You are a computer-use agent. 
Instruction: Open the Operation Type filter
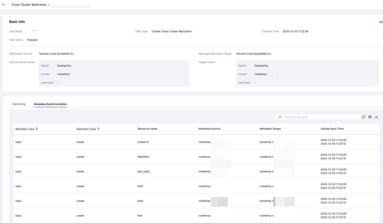click(x=98, y=129)
